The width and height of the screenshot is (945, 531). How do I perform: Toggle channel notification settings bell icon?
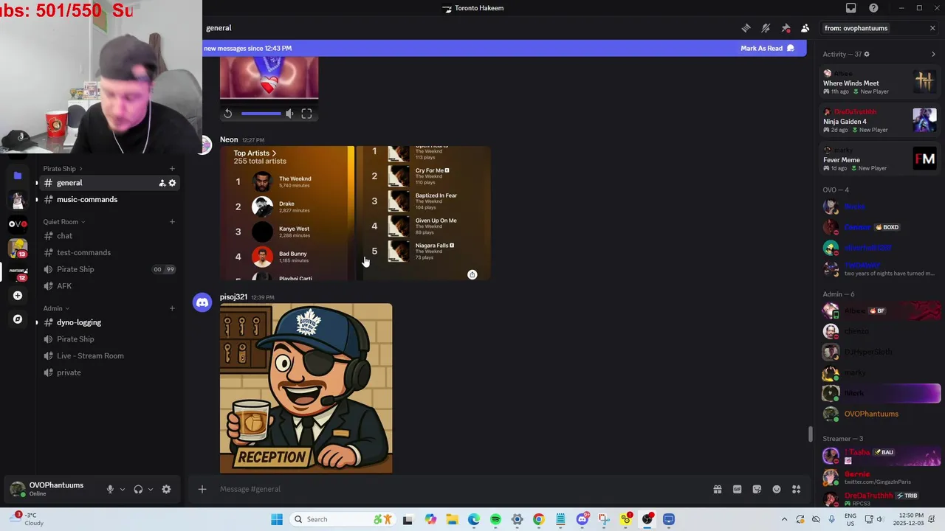pyautogui.click(x=766, y=28)
